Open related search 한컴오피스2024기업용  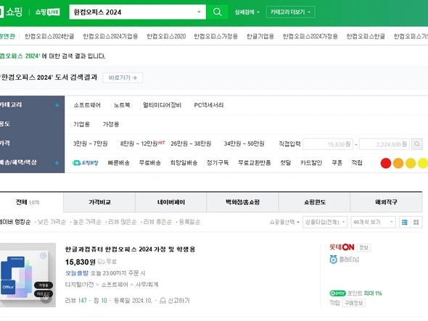(x=110, y=36)
